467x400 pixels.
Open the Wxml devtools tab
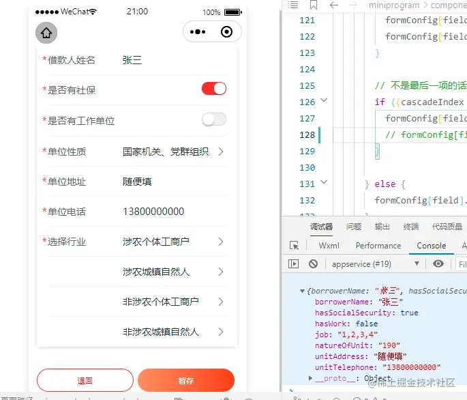[x=329, y=246]
